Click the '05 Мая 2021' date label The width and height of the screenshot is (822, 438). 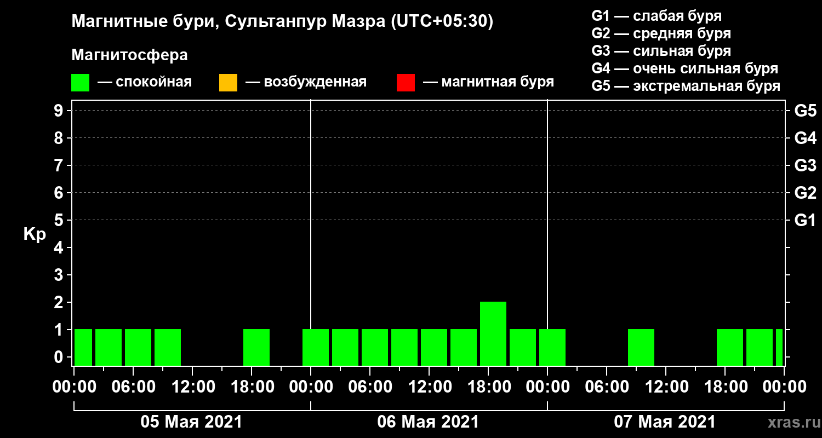(191, 422)
